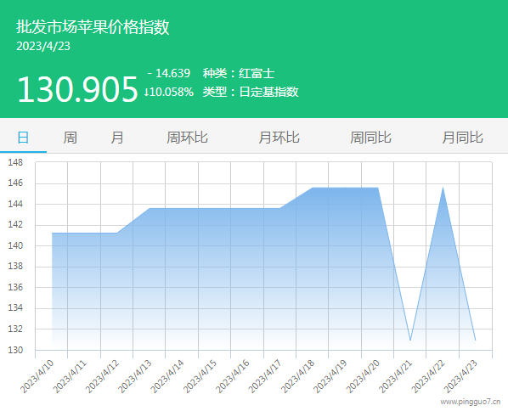Select the 日 daily tab
The height and width of the screenshot is (411, 508).
pos(23,138)
